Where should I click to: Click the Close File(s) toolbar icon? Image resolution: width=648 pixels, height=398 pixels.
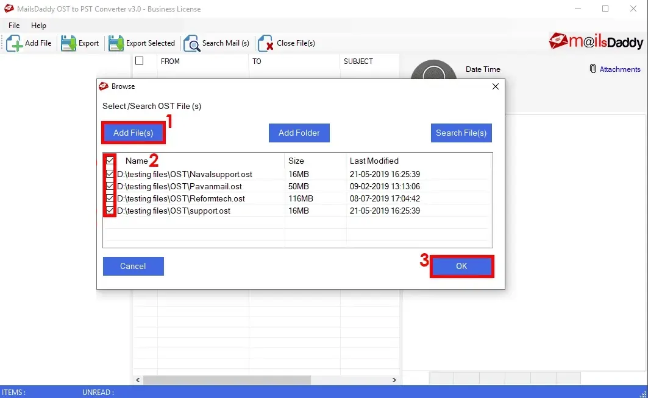tap(265, 43)
